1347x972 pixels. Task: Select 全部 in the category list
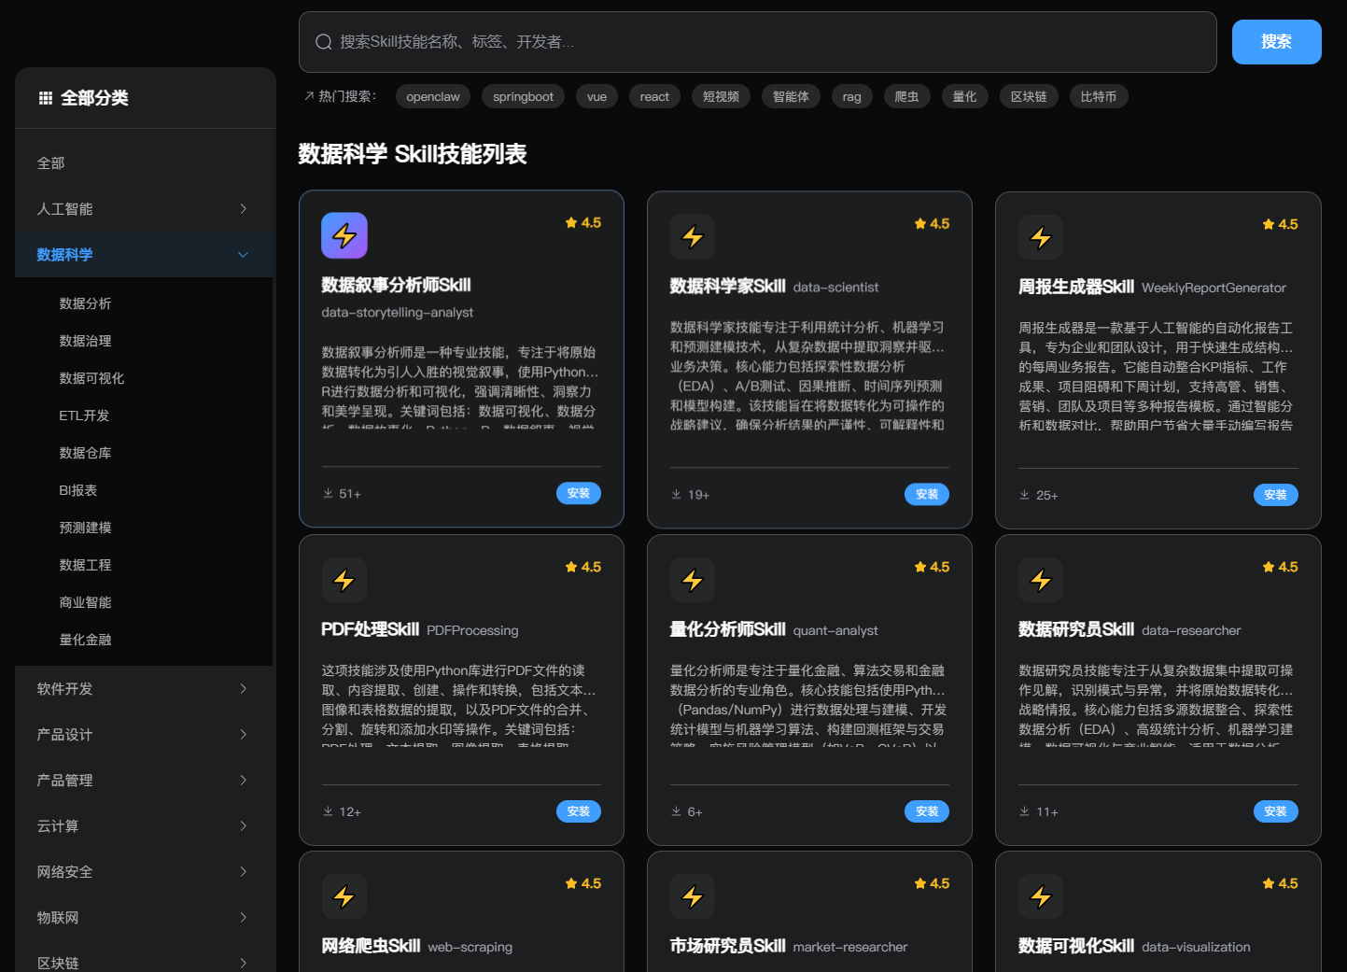pos(51,163)
